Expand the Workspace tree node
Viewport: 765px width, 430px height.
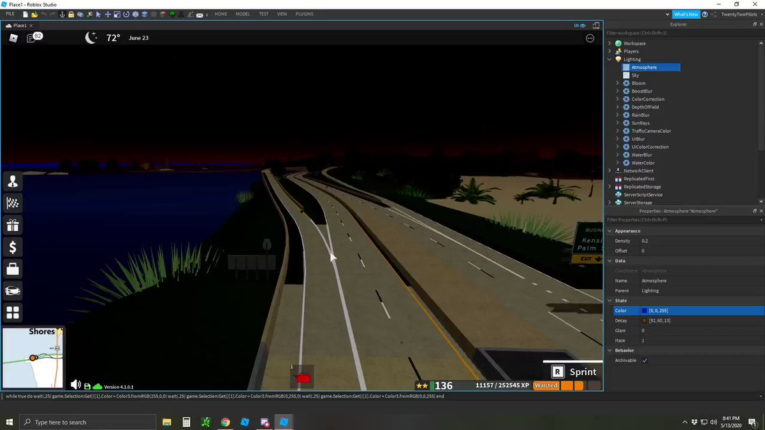tap(609, 43)
